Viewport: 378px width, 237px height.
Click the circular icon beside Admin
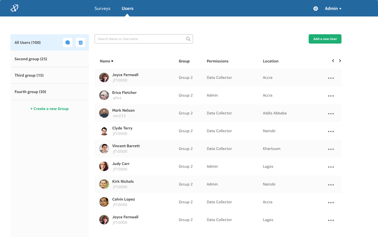pyautogui.click(x=316, y=9)
